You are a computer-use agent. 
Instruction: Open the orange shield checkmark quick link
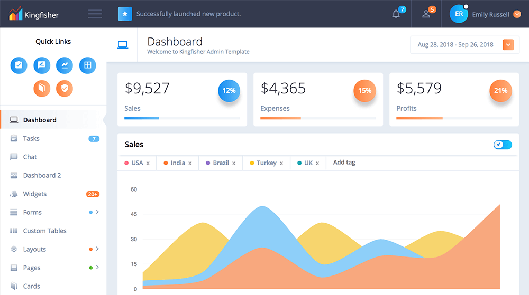(65, 88)
